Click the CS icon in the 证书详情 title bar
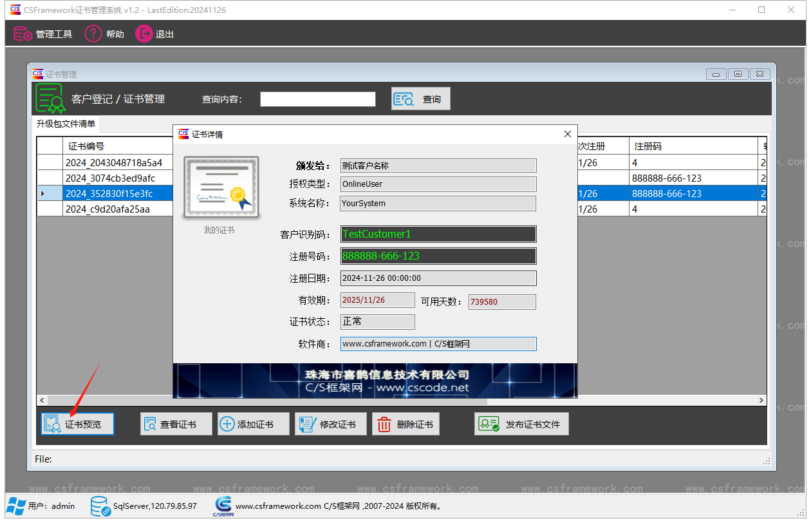 point(183,134)
